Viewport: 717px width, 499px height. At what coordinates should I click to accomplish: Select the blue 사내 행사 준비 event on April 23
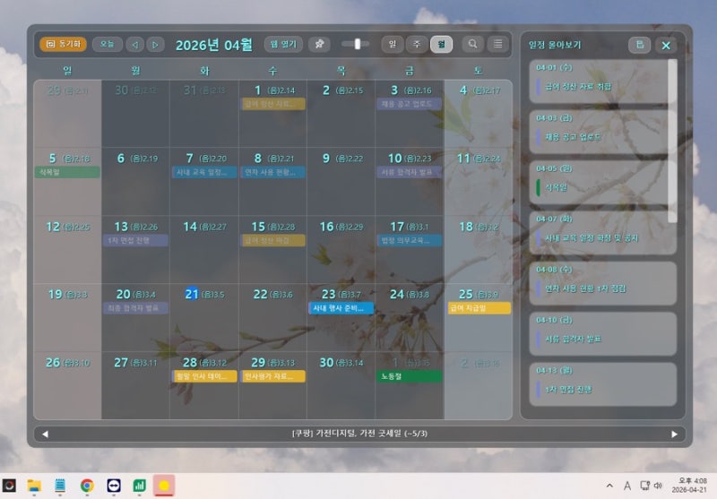(x=341, y=308)
